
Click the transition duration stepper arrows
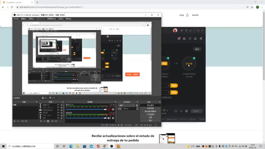point(137,109)
